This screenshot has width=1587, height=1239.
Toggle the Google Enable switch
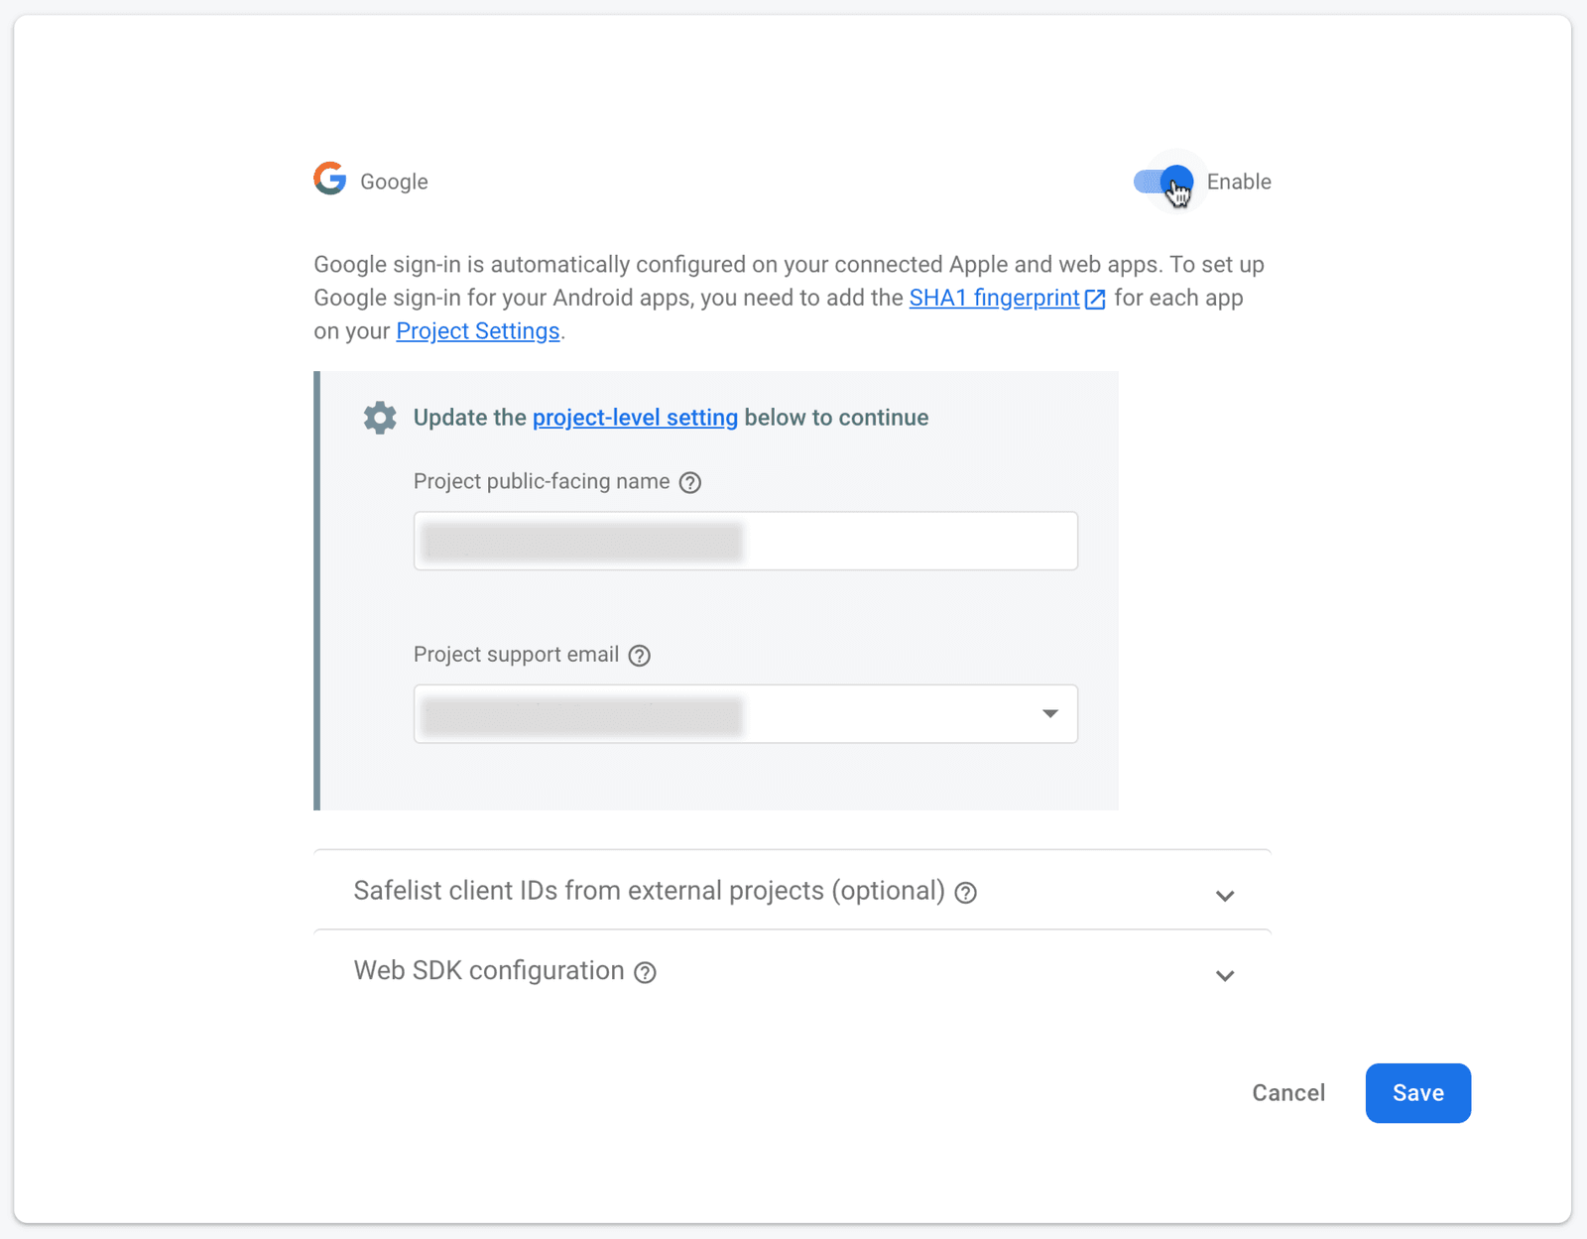click(x=1163, y=182)
